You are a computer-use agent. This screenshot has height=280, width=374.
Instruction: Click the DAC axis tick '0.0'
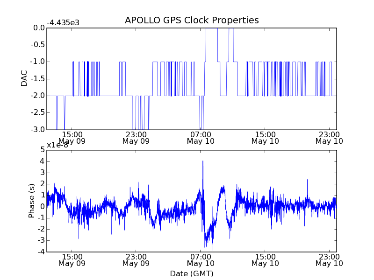click(39, 28)
